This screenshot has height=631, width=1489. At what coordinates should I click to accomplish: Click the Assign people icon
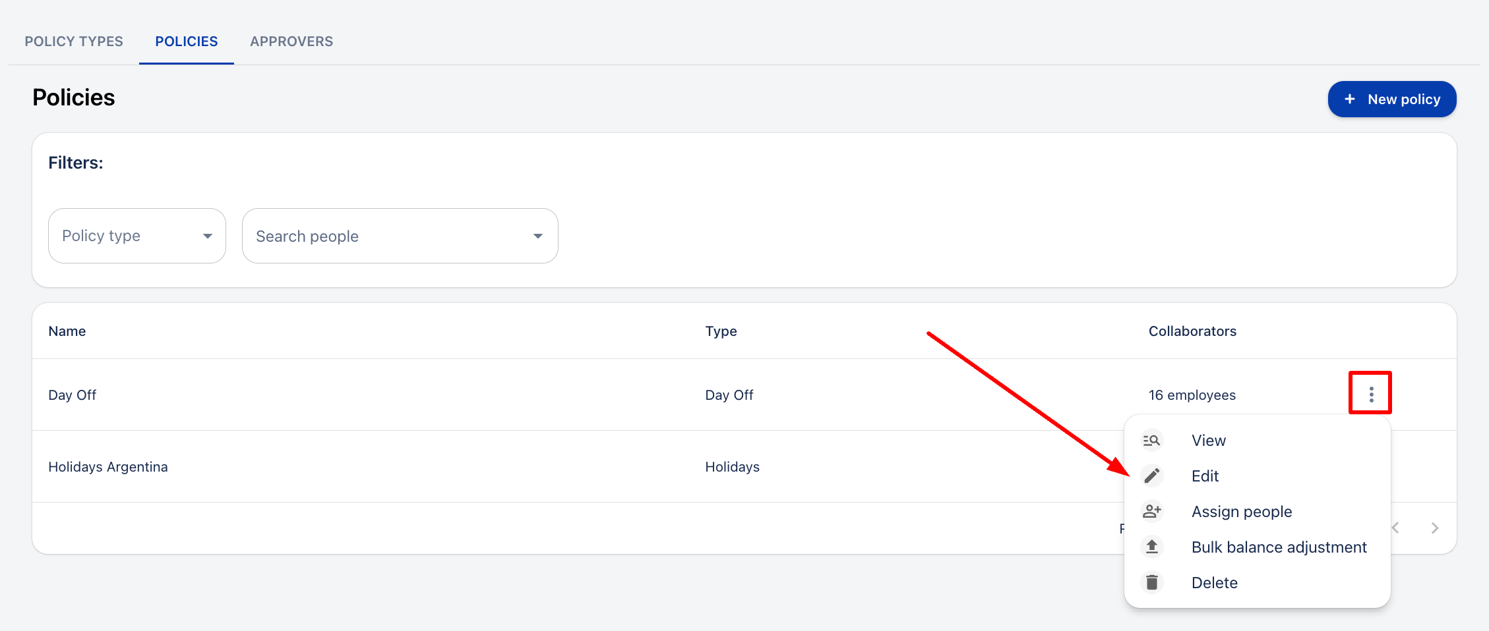(1151, 512)
